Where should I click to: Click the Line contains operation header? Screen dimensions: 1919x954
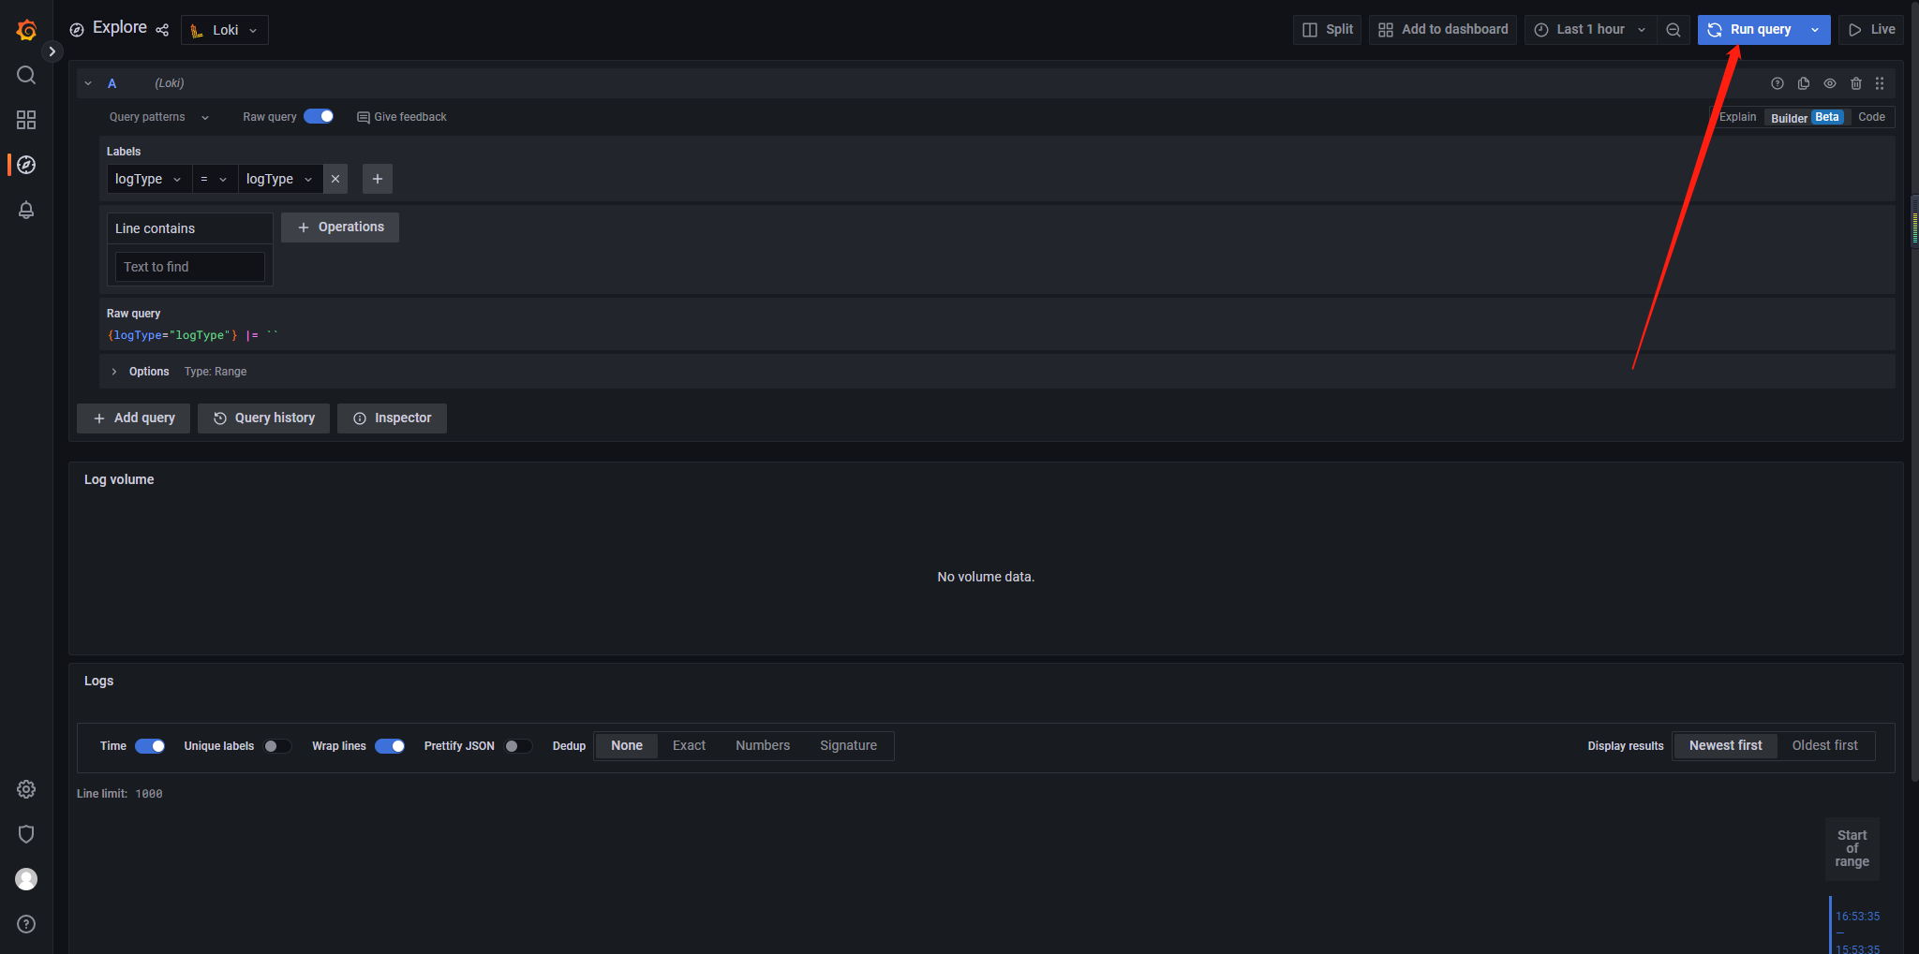tap(190, 228)
